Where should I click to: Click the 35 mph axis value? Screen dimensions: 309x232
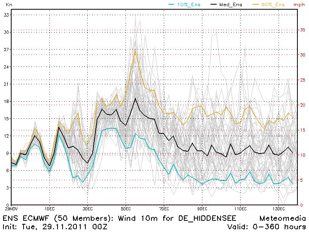[x=302, y=30]
